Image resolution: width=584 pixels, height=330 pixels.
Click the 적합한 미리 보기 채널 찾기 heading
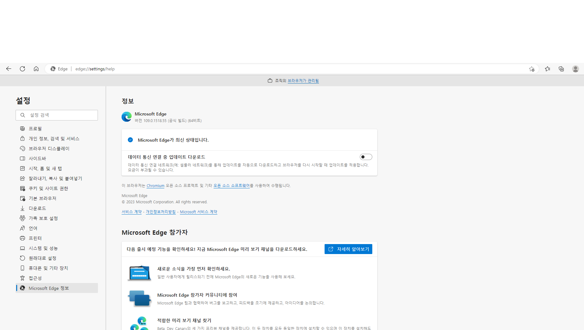click(x=184, y=320)
